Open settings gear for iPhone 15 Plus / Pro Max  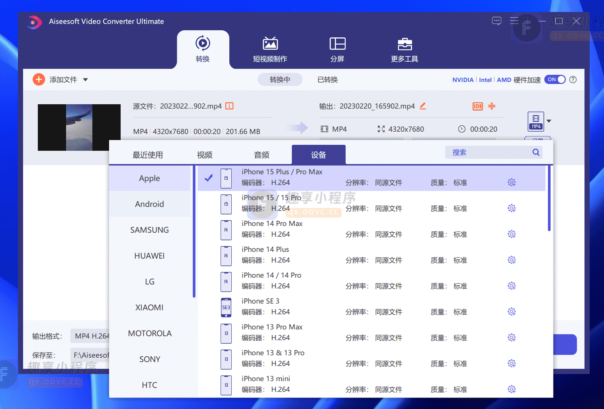512,183
